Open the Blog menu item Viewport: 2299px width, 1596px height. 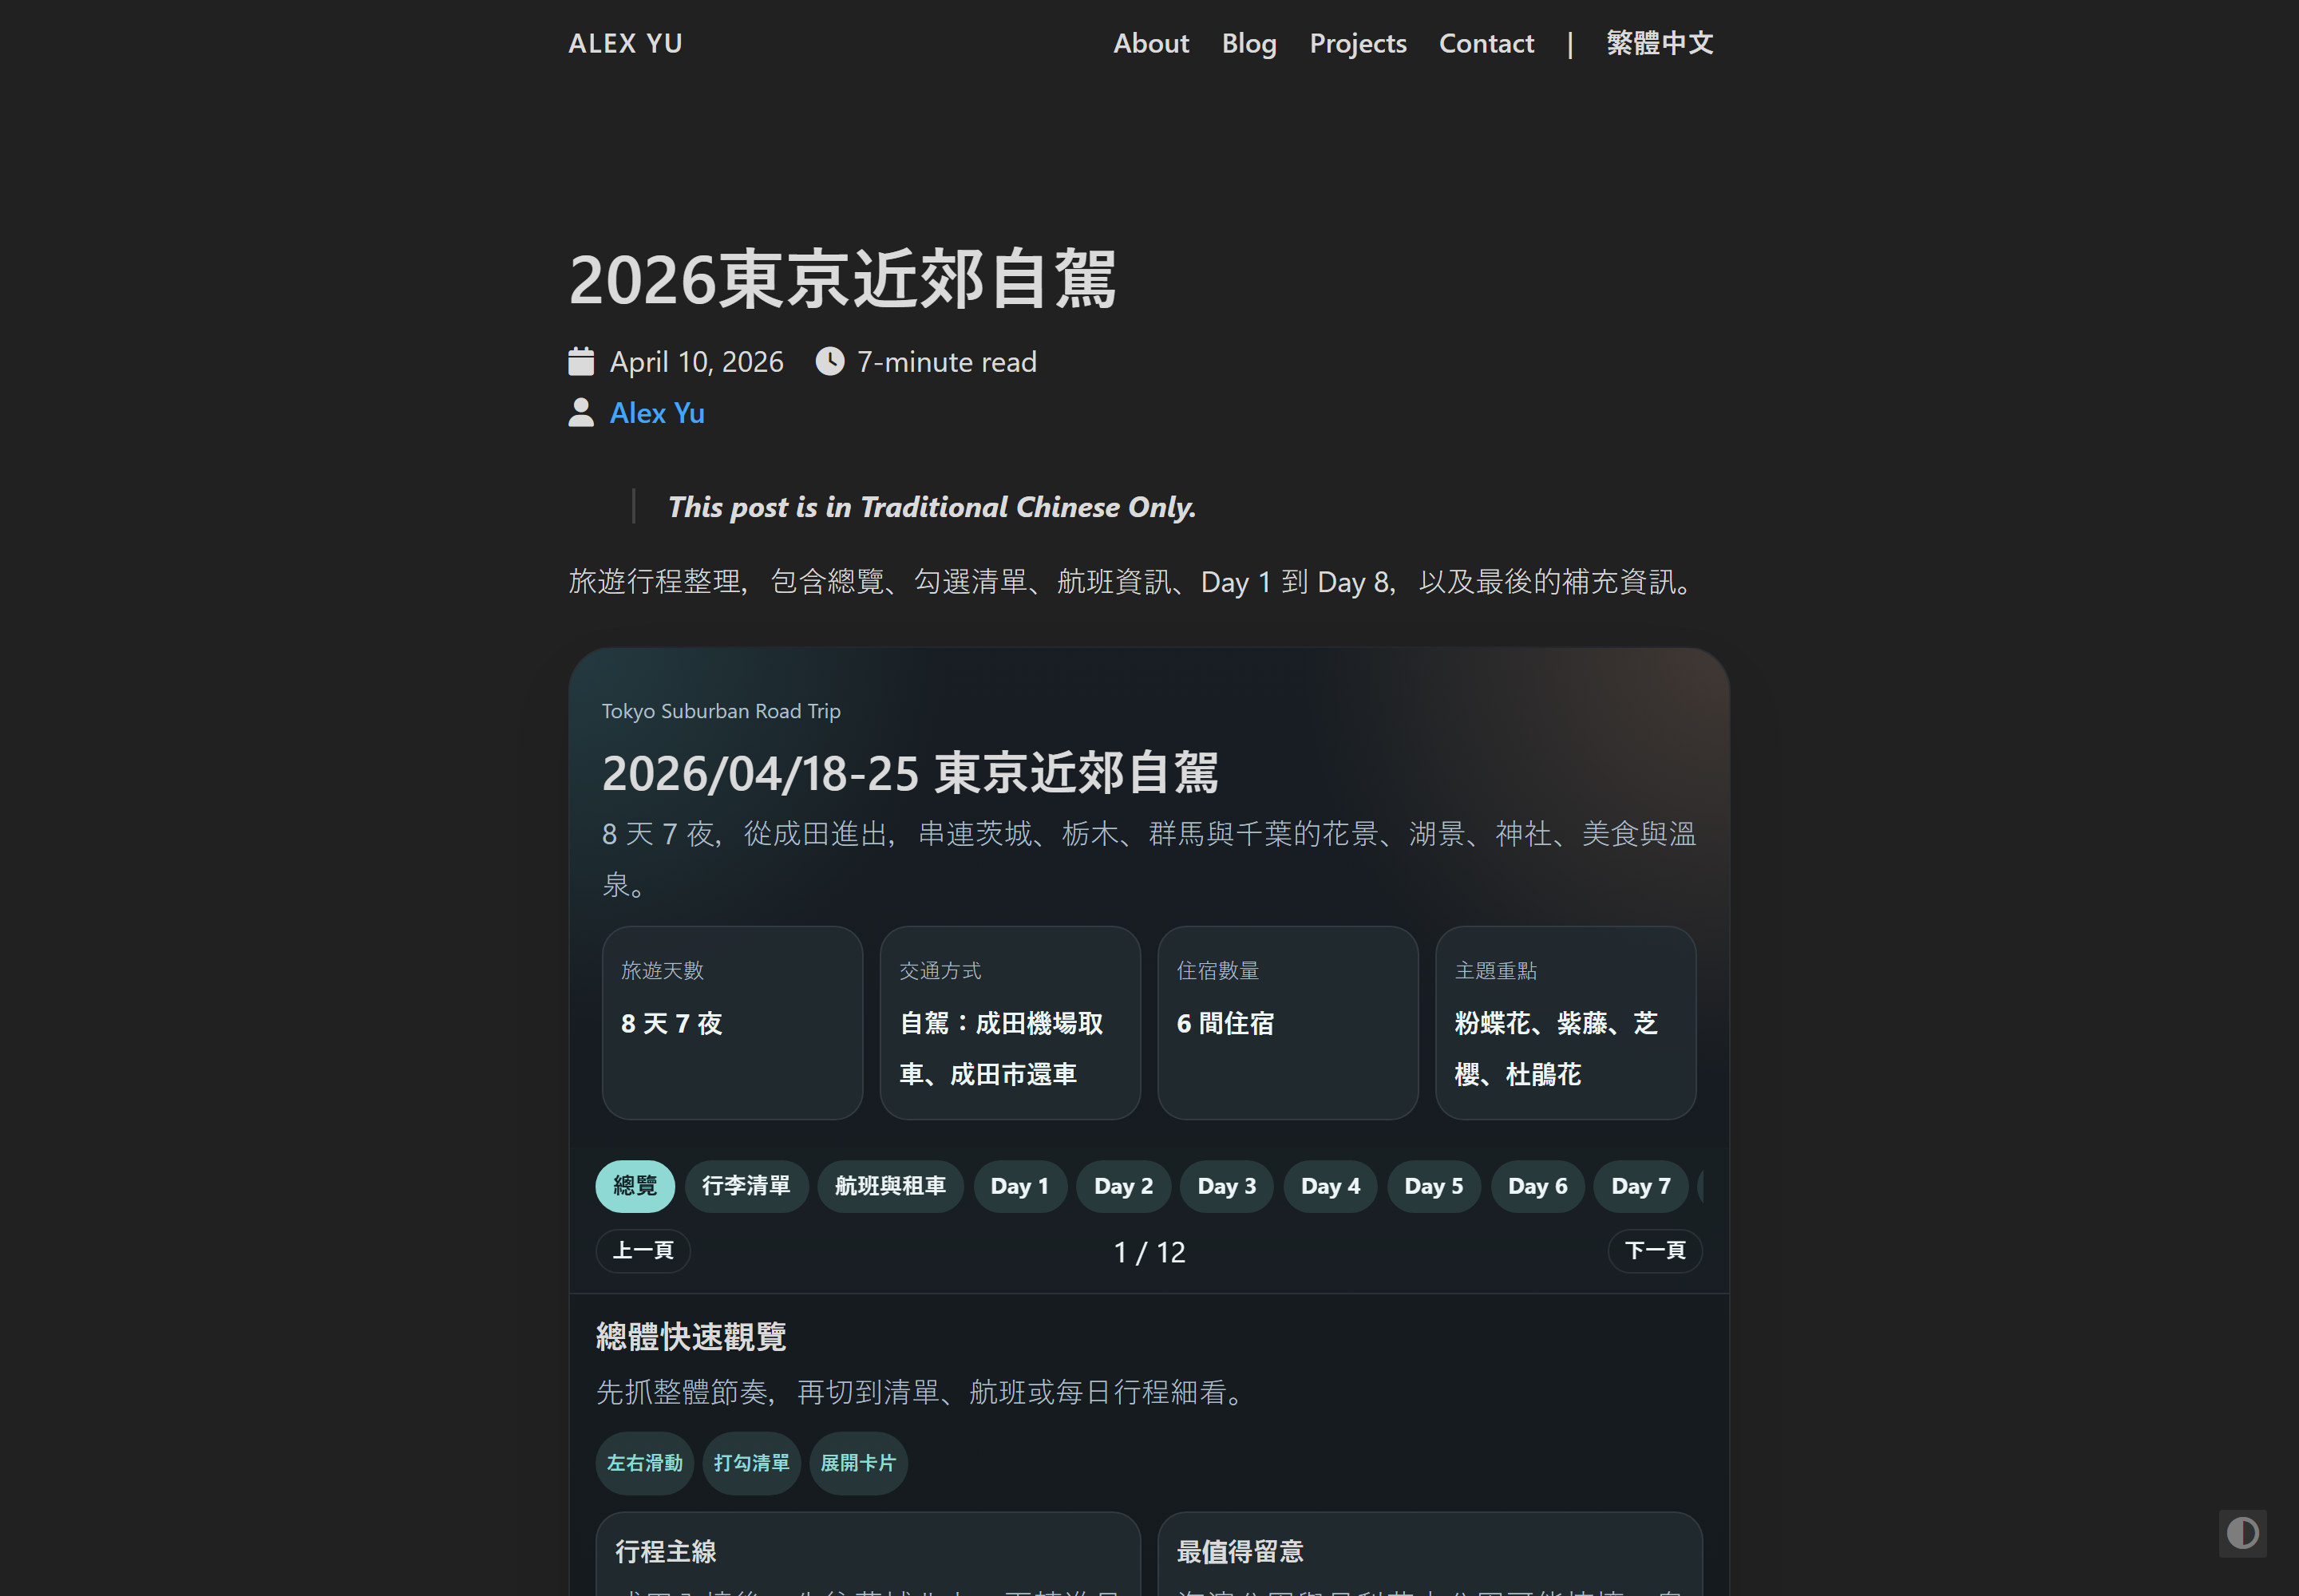click(x=1248, y=43)
